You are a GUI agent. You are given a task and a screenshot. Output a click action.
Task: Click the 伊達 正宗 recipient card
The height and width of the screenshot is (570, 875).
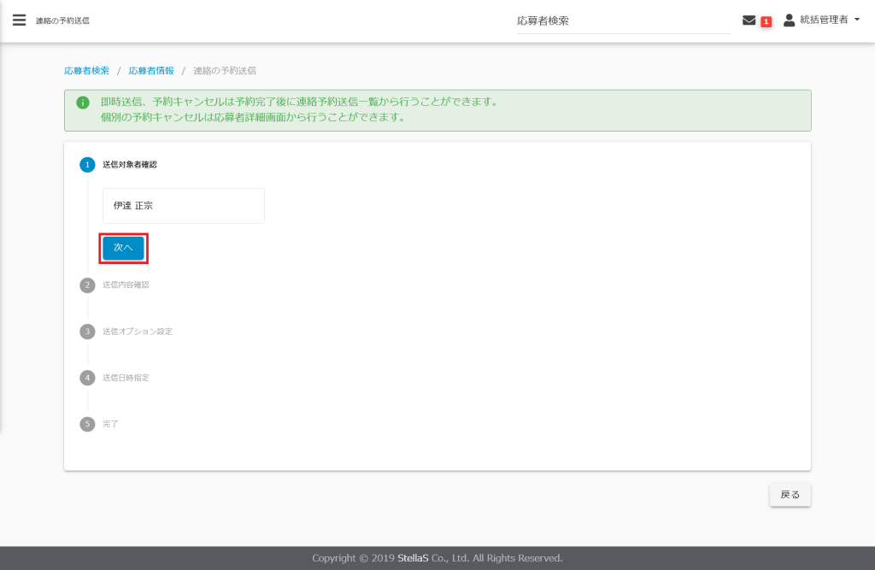183,206
